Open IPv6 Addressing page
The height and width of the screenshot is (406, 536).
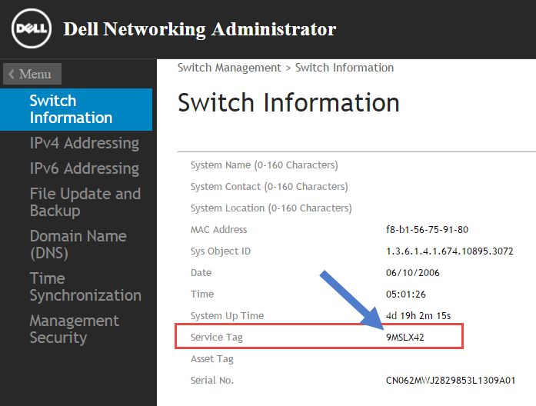[84, 168]
